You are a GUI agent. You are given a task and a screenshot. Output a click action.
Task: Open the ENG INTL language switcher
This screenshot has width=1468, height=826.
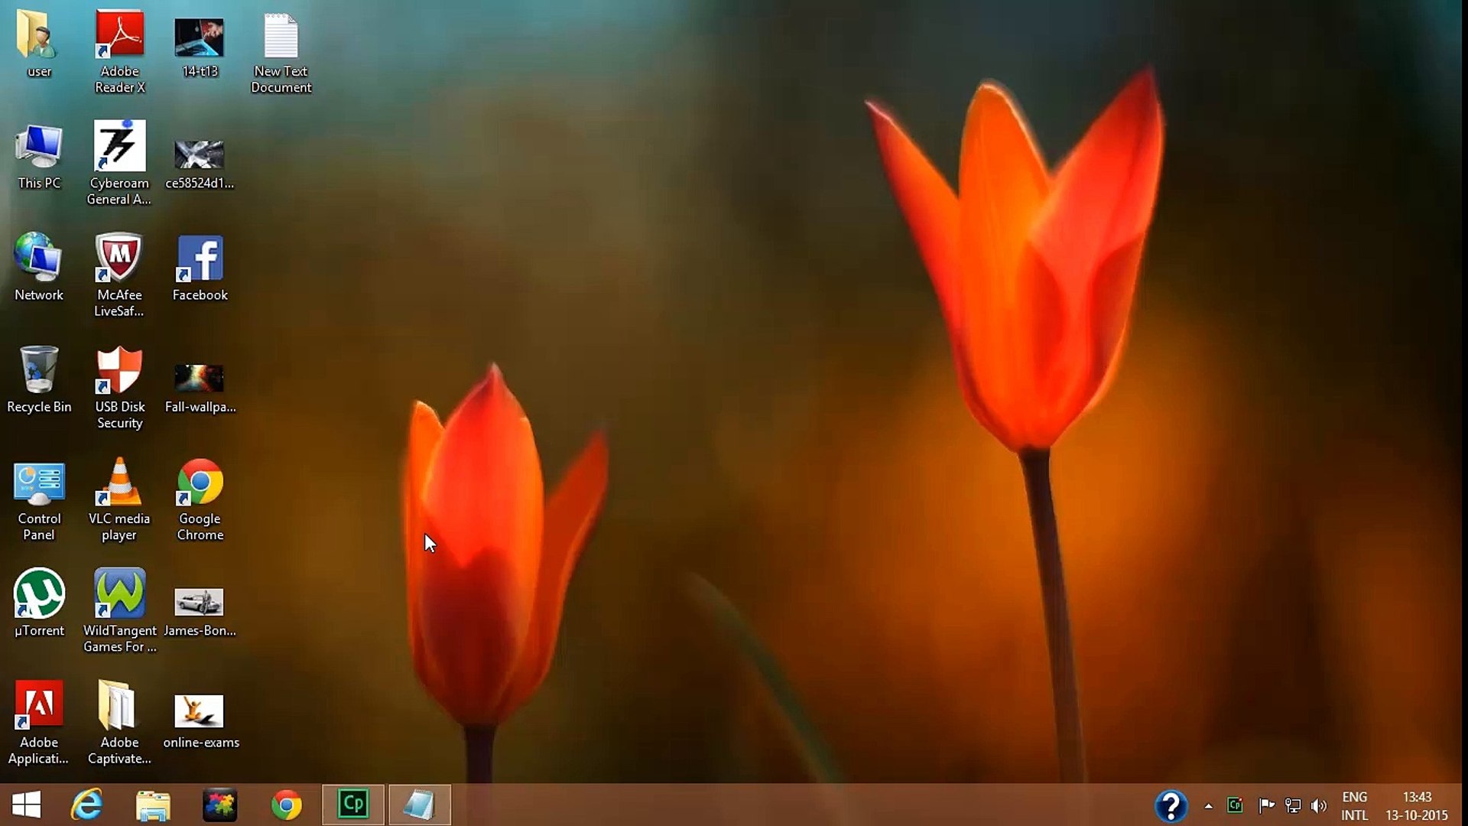point(1356,805)
